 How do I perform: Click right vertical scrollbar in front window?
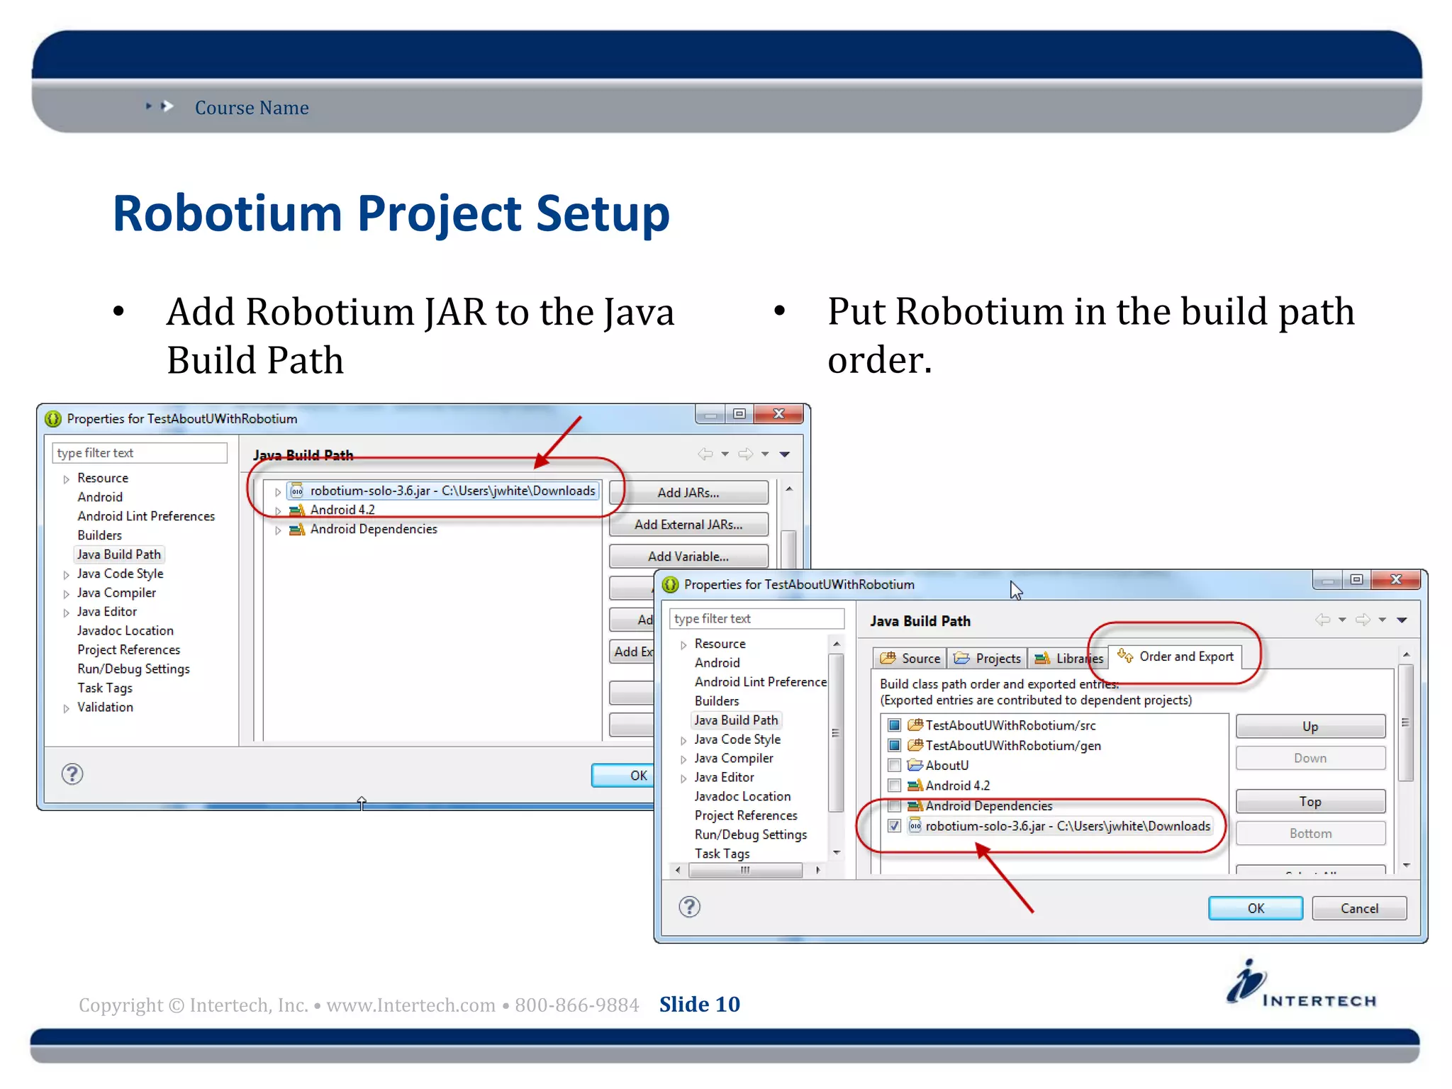tap(1406, 722)
